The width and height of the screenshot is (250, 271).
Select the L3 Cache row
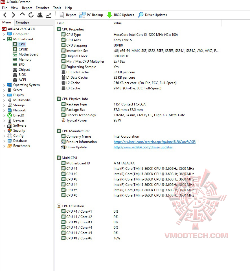click(x=138, y=88)
